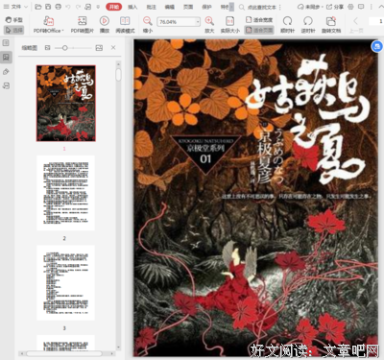384x360 pixels.
Task: Open the annotation panel icon in sidebar
Action: [6, 72]
